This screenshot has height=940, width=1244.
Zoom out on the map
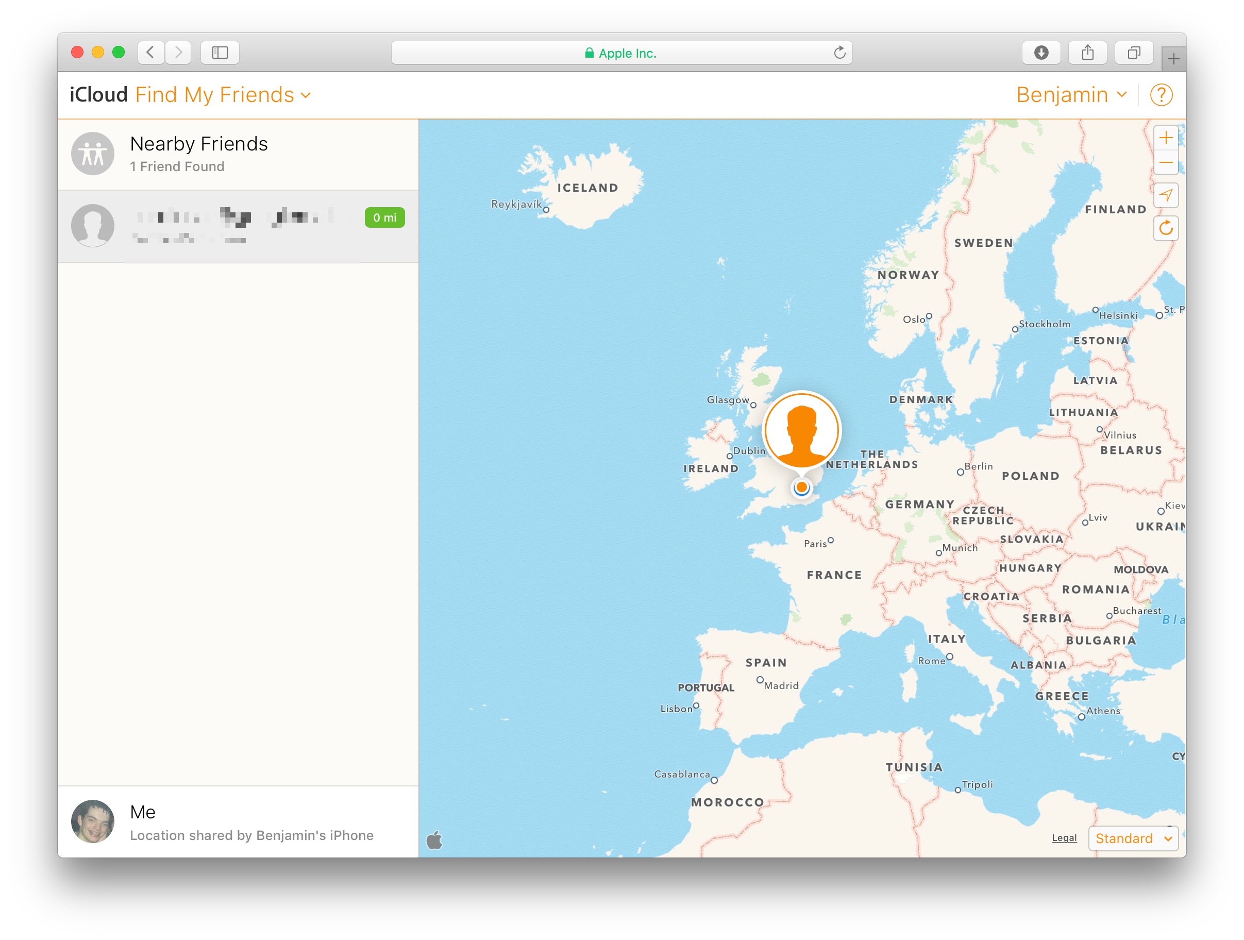(x=1166, y=162)
